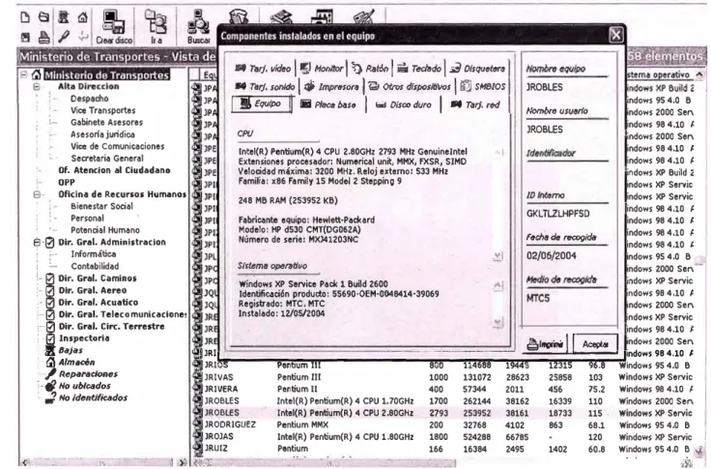Click CPU info box scroll down arrow

[x=498, y=256]
